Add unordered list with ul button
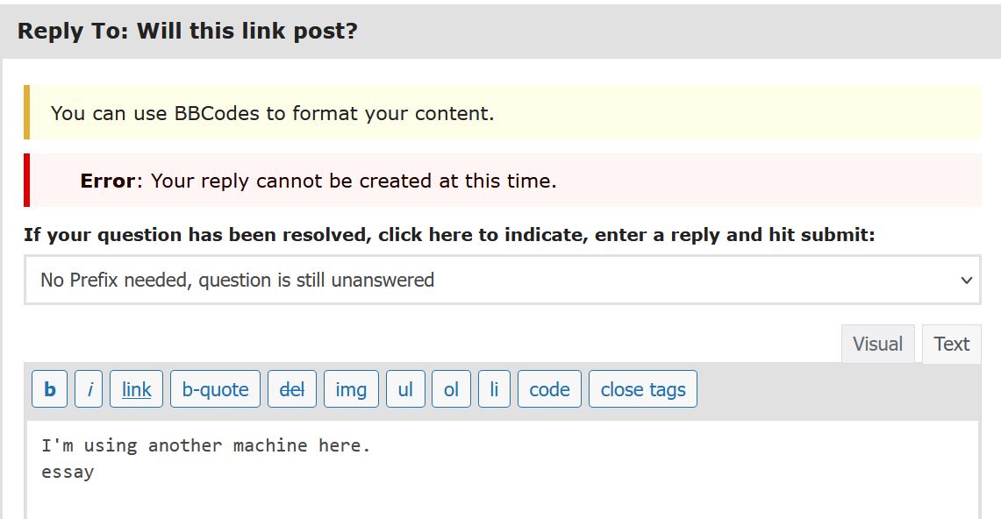This screenshot has height=519, width=1001. coord(405,389)
